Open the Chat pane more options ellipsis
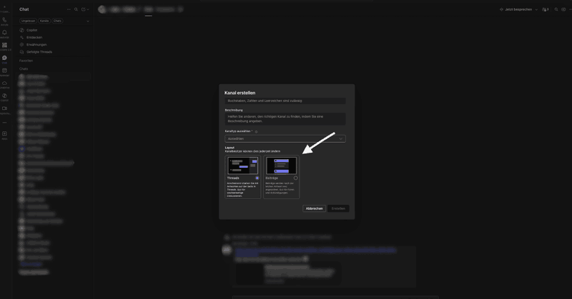The image size is (572, 299). click(69, 9)
